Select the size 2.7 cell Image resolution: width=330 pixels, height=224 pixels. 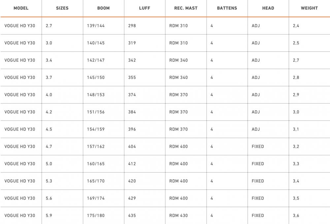(x=49, y=26)
